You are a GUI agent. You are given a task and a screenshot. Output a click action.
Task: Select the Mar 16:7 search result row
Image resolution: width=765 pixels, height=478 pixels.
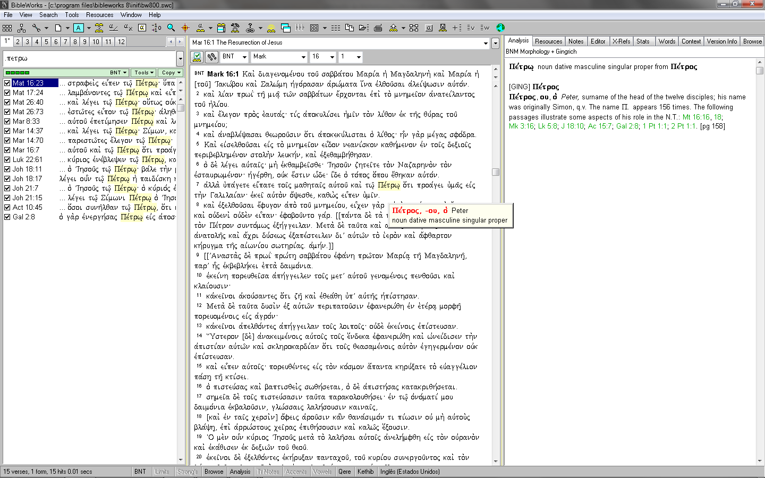[x=90, y=150]
